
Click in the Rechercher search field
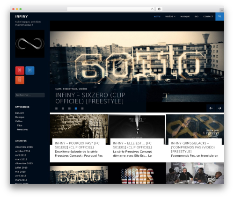[30, 95]
